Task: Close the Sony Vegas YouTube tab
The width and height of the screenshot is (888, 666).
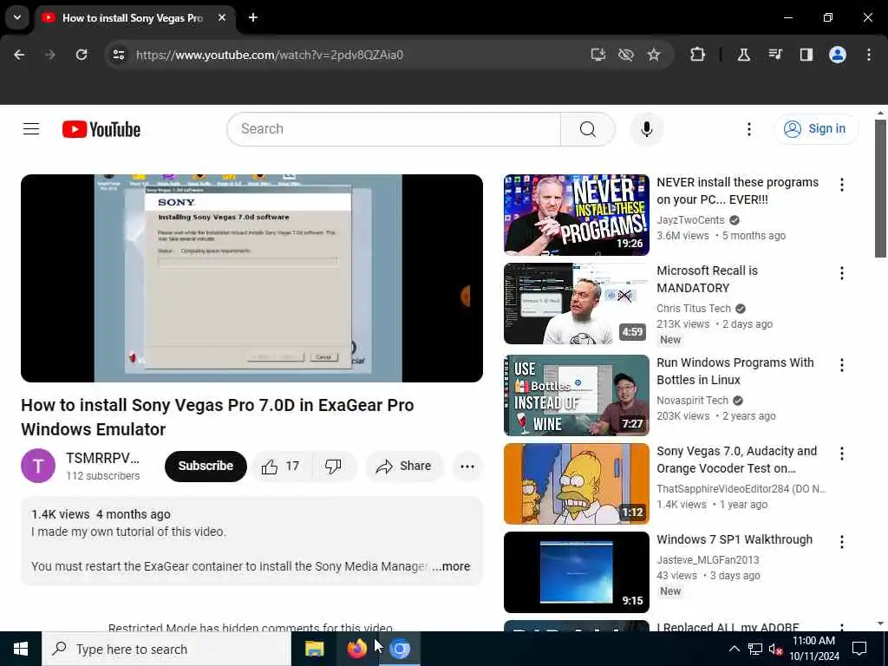Action: tap(222, 17)
